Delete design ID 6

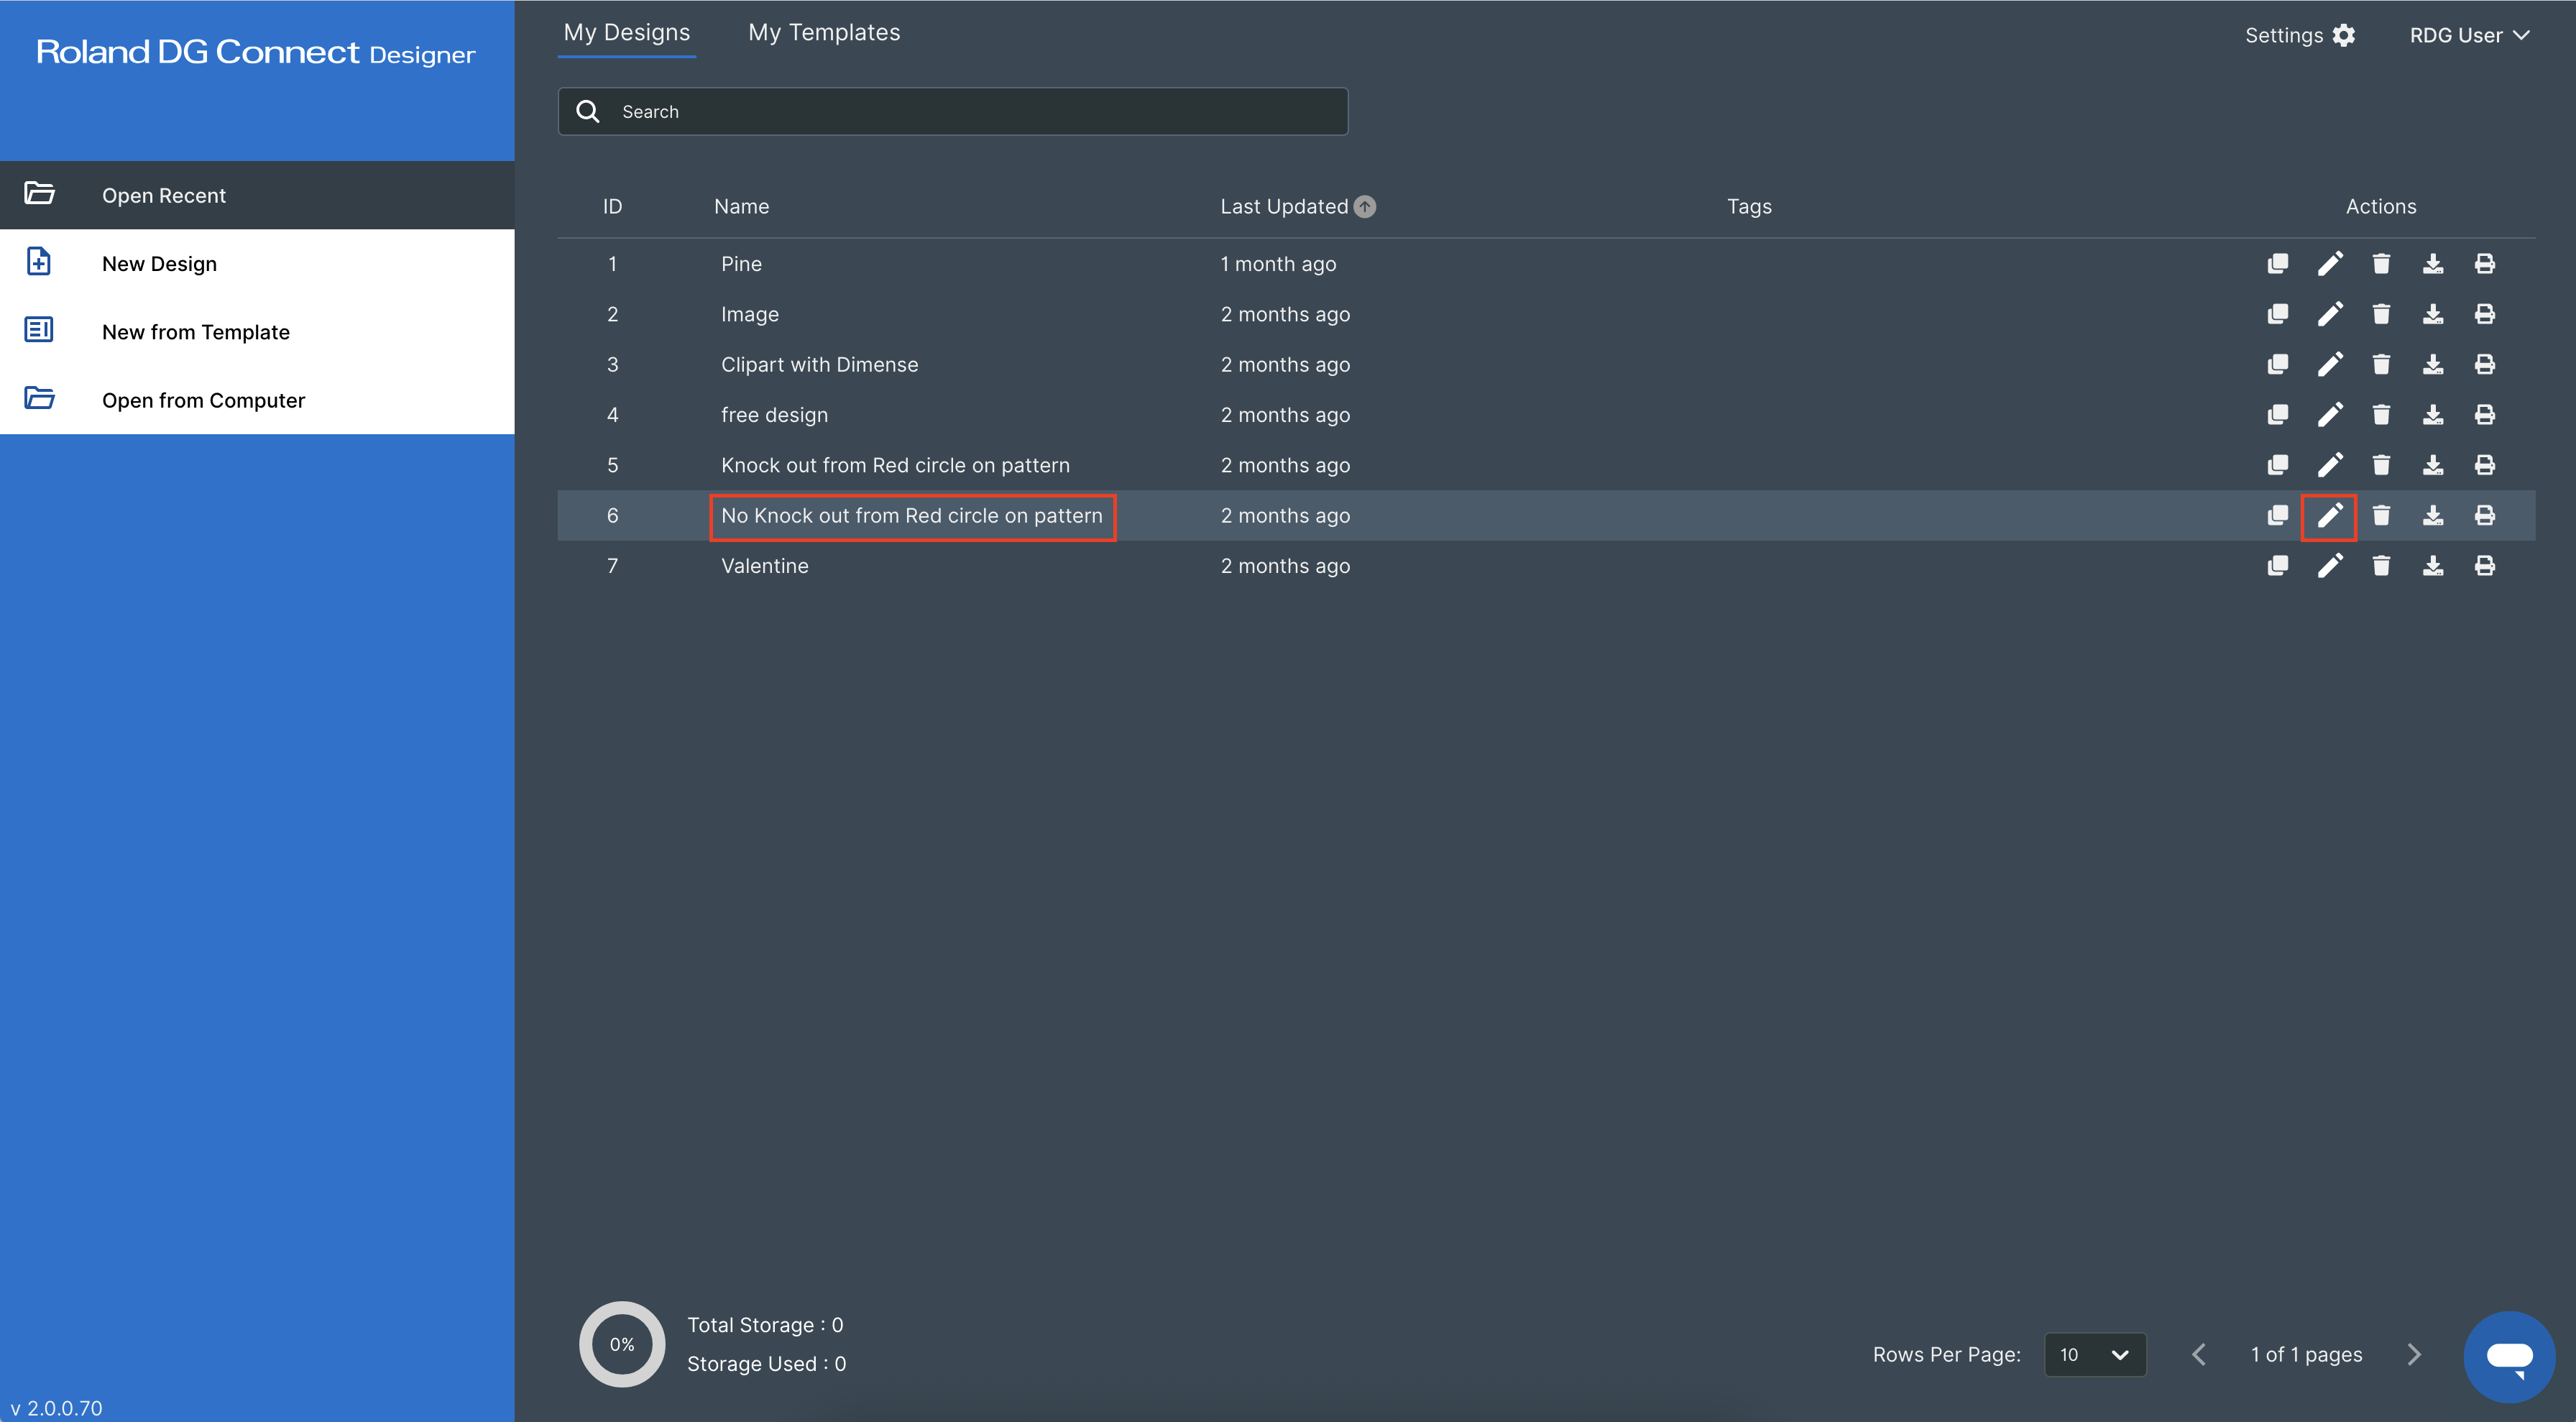coord(2381,515)
